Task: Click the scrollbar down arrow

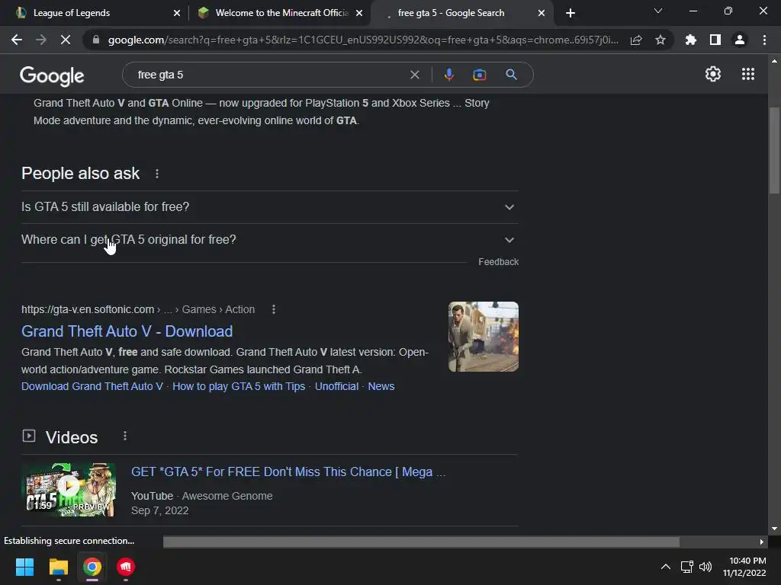Action: pos(774,529)
